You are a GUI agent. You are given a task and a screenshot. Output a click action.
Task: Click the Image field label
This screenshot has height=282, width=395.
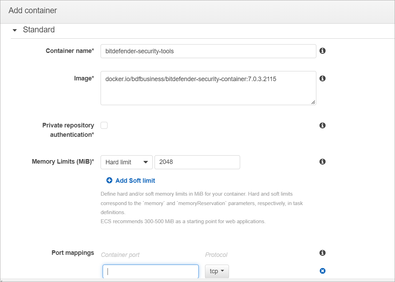(84, 78)
